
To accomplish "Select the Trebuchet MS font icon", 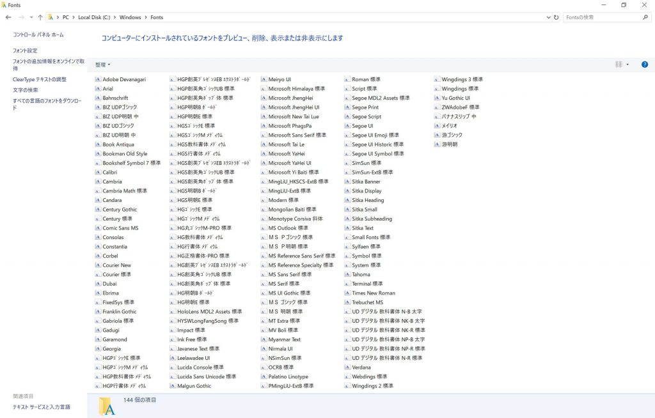I will tap(347, 302).
